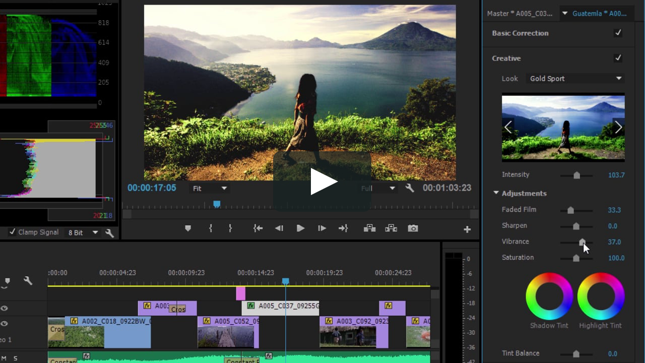Open the 8 Bit depth dropdown
This screenshot has width=645, height=363.
tap(83, 232)
